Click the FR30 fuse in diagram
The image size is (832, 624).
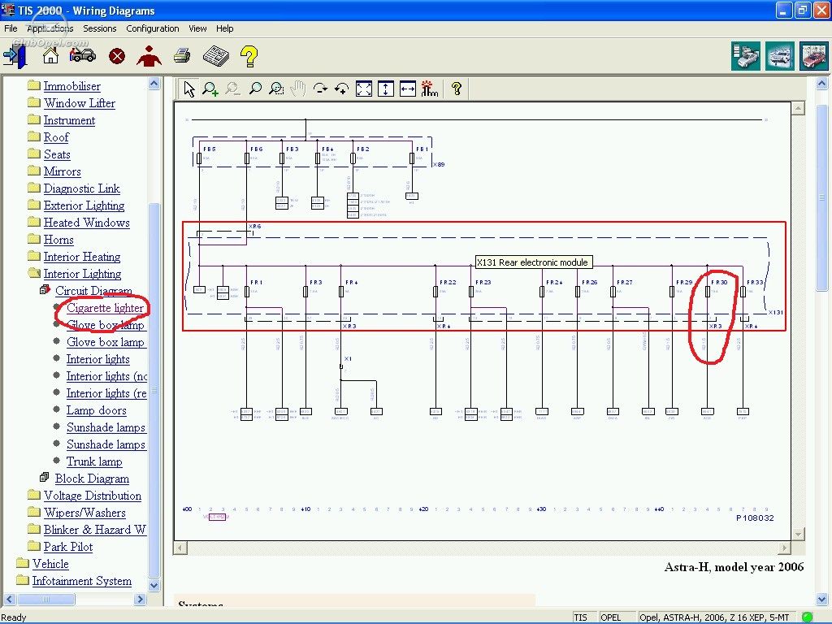tap(708, 292)
